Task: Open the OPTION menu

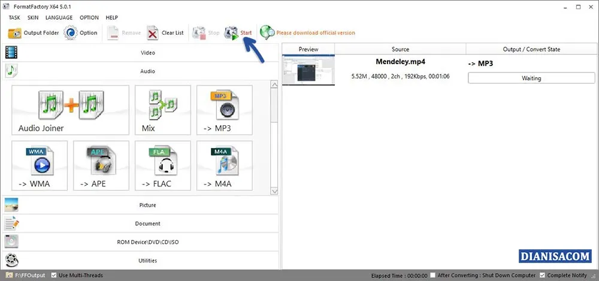Action: pos(89,17)
